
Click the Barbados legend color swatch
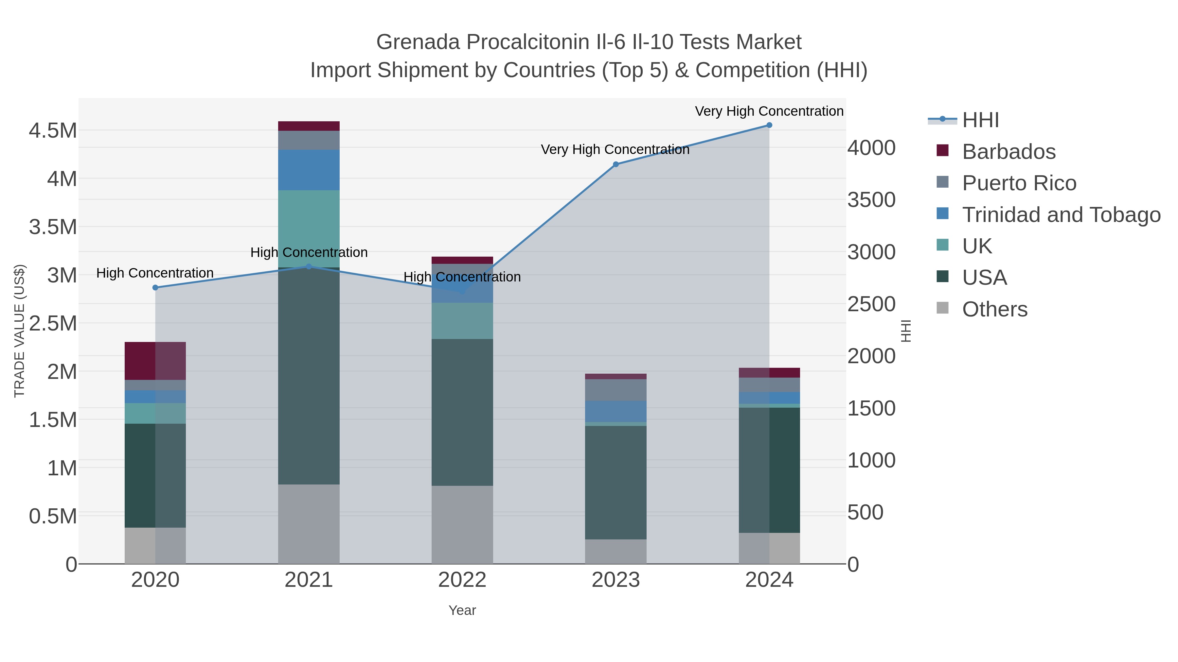tap(942, 151)
